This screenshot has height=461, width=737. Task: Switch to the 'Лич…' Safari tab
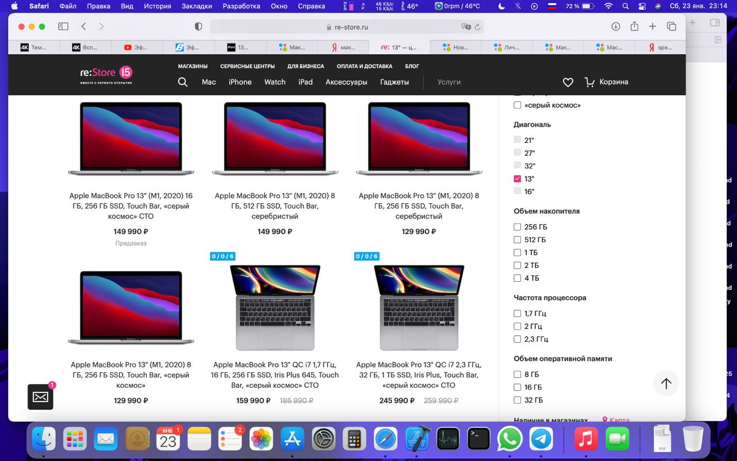[506, 47]
